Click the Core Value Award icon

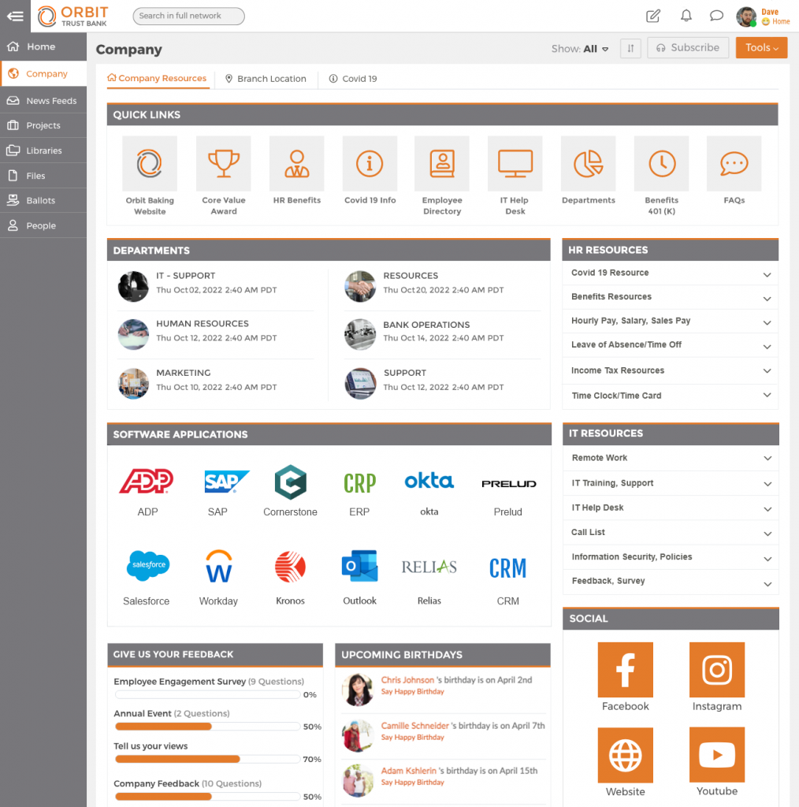click(223, 163)
